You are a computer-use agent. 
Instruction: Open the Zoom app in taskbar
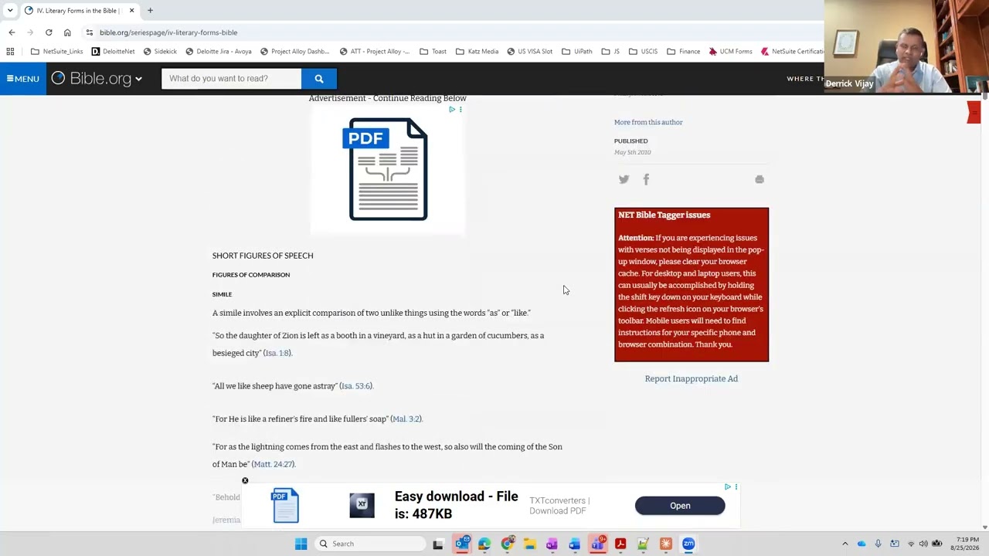click(x=688, y=544)
